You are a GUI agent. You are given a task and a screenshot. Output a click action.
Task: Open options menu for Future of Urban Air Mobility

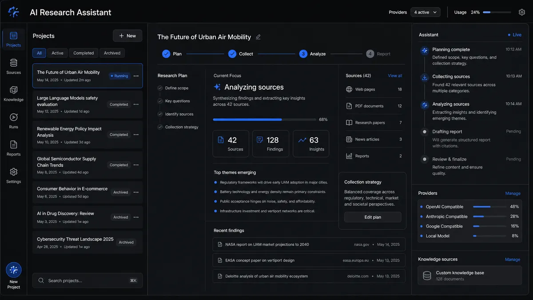tap(136, 76)
